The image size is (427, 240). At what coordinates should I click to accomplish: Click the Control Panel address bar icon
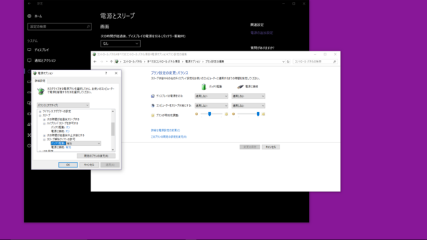click(x=117, y=61)
